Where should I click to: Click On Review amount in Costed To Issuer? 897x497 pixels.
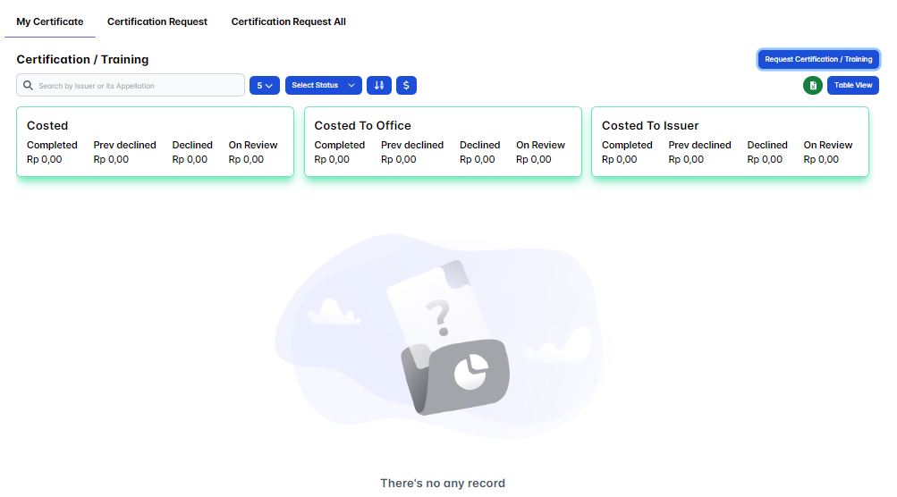coord(821,160)
